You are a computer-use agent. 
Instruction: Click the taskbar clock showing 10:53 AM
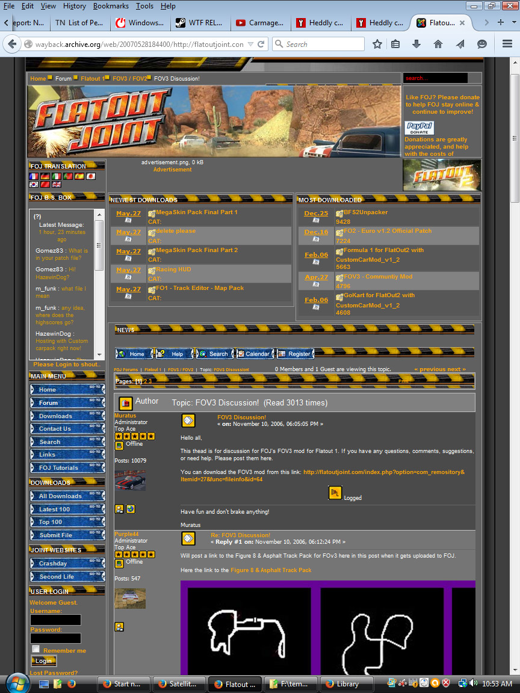click(497, 684)
